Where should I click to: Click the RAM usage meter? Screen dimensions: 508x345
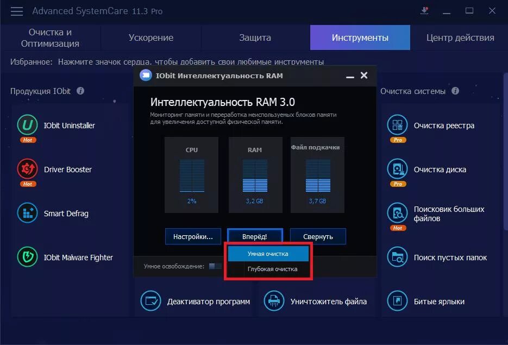255,175
